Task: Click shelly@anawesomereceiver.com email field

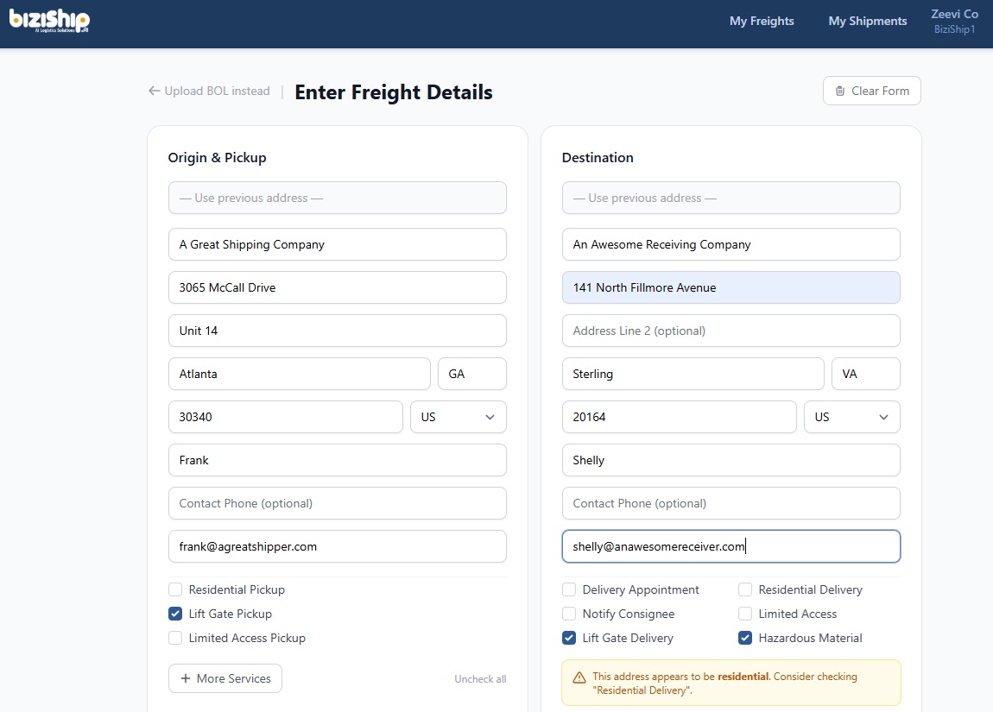Action: [731, 546]
